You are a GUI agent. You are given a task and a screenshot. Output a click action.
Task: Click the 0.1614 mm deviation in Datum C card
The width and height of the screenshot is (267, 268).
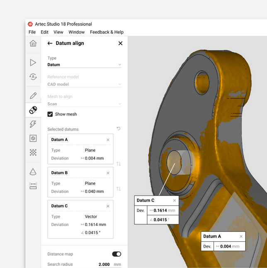click(x=95, y=225)
